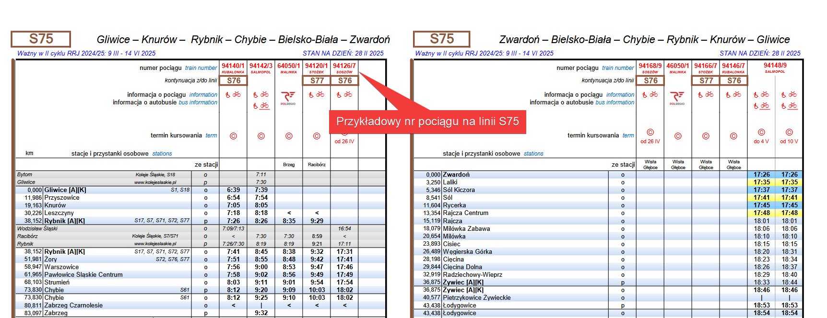Click the S77 line badge under train 94120/1

point(317,80)
